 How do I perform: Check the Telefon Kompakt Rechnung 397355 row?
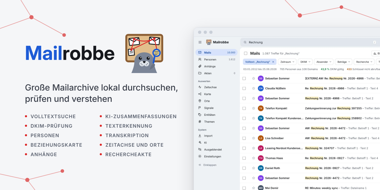point(244,108)
